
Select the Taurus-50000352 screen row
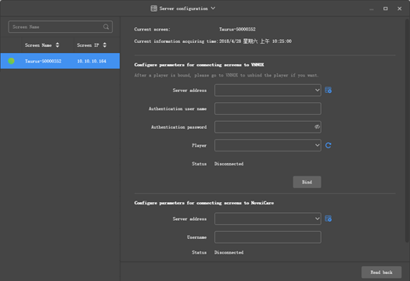(x=60, y=61)
